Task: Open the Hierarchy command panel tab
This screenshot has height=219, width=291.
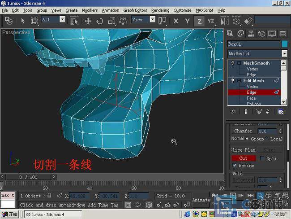Action: click(x=251, y=34)
